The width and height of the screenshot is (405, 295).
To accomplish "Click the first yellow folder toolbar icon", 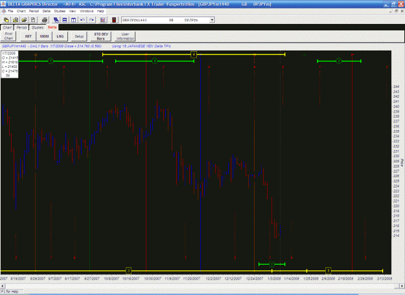I will coord(6,20).
